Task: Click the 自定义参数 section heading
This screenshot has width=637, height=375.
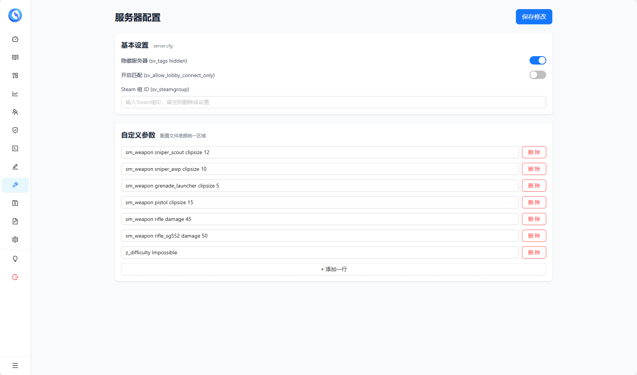Action: [138, 135]
